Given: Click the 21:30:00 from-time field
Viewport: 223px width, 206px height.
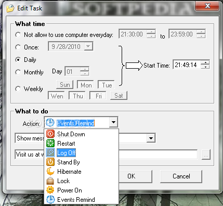Looking at the screenshot, I should [x=133, y=34].
